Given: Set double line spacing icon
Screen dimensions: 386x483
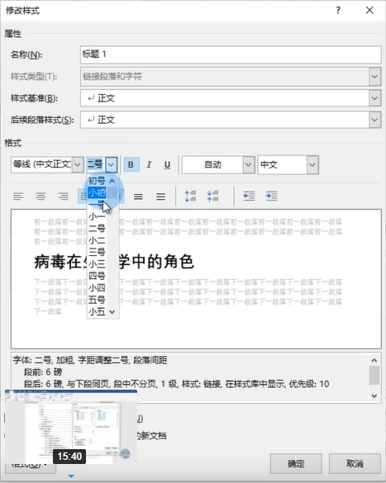Looking at the screenshot, I should coord(160,197).
